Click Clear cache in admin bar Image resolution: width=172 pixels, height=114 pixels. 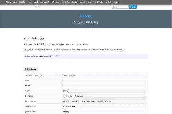(99, 2)
